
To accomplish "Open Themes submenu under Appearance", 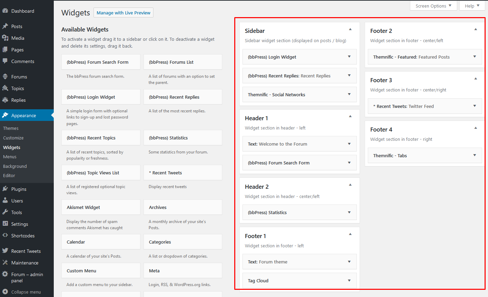I will tap(11, 128).
